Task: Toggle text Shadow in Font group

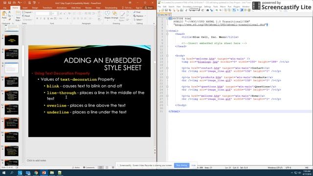Action: (48, 19)
